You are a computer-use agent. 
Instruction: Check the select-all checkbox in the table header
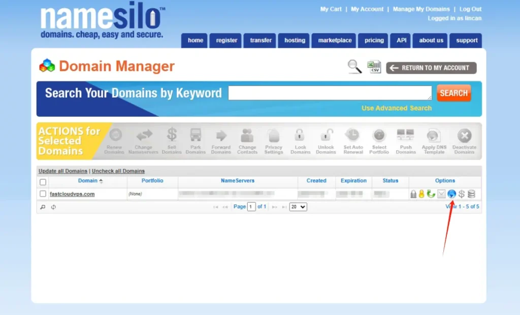pyautogui.click(x=43, y=182)
